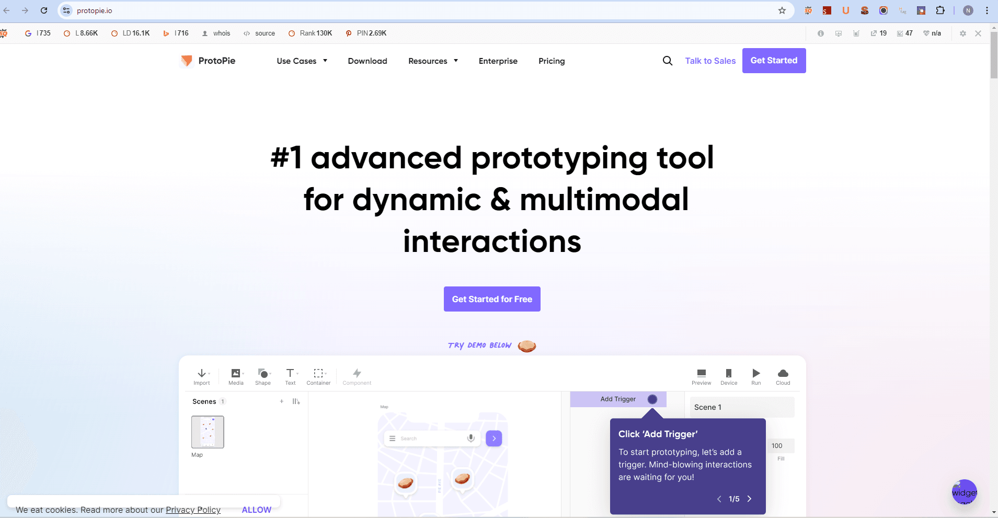Click the Rank 130K metric
Image resolution: width=998 pixels, height=518 pixels.
pyautogui.click(x=310, y=33)
